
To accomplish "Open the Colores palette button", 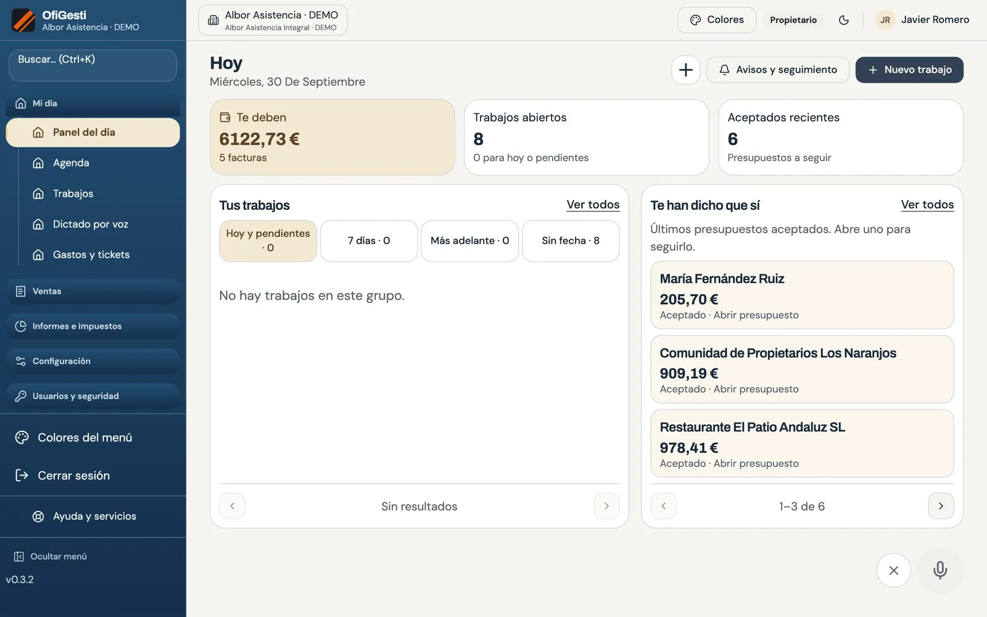I will point(717,20).
